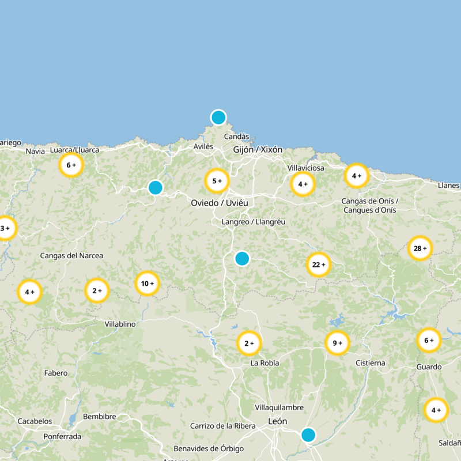Image resolution: width=461 pixels, height=461 pixels.
Task: Click the Villablino town label
Action: [x=120, y=324]
